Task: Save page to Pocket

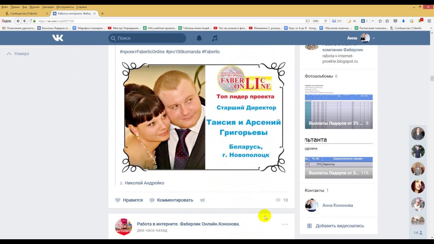Action: (395, 21)
